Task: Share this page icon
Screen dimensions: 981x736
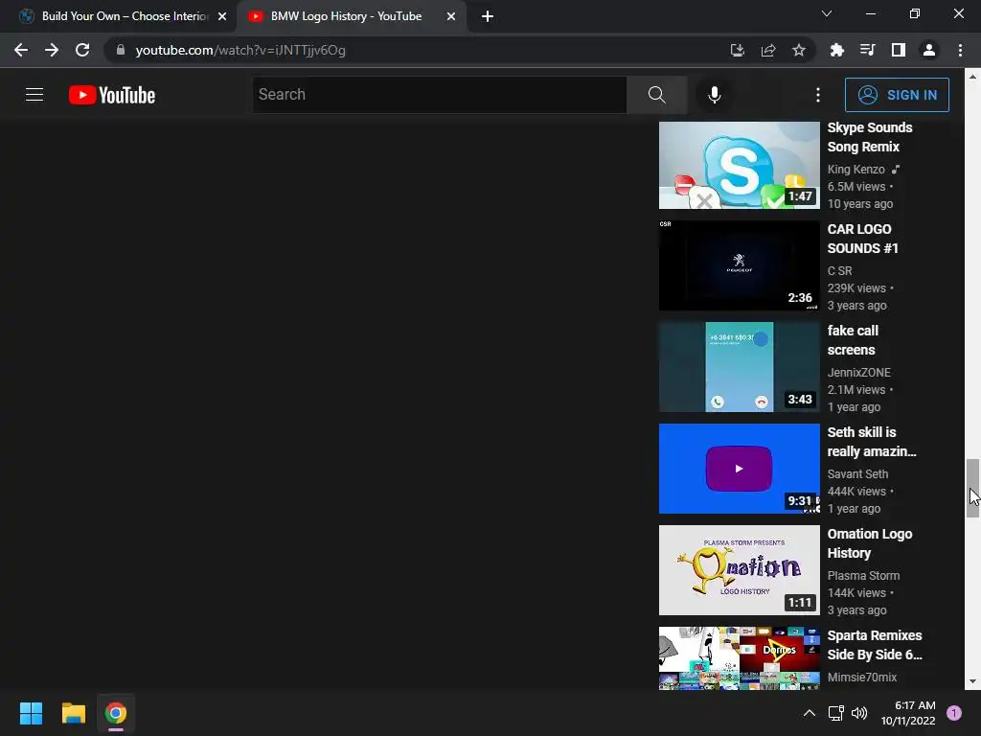Action: [768, 50]
